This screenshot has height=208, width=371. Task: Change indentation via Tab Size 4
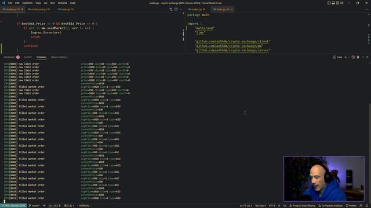260,206
